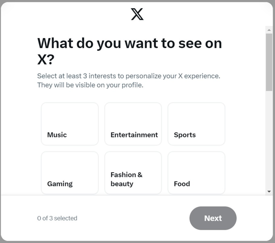Toggle the Sports interest card
This screenshot has width=275, height=243.
tap(196, 124)
